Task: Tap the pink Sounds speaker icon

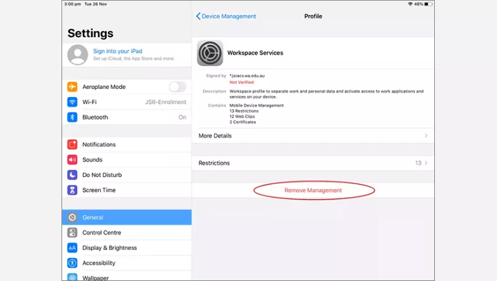Action: click(72, 160)
